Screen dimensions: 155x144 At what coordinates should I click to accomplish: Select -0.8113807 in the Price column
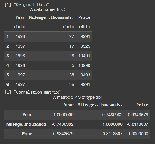click(138, 124)
